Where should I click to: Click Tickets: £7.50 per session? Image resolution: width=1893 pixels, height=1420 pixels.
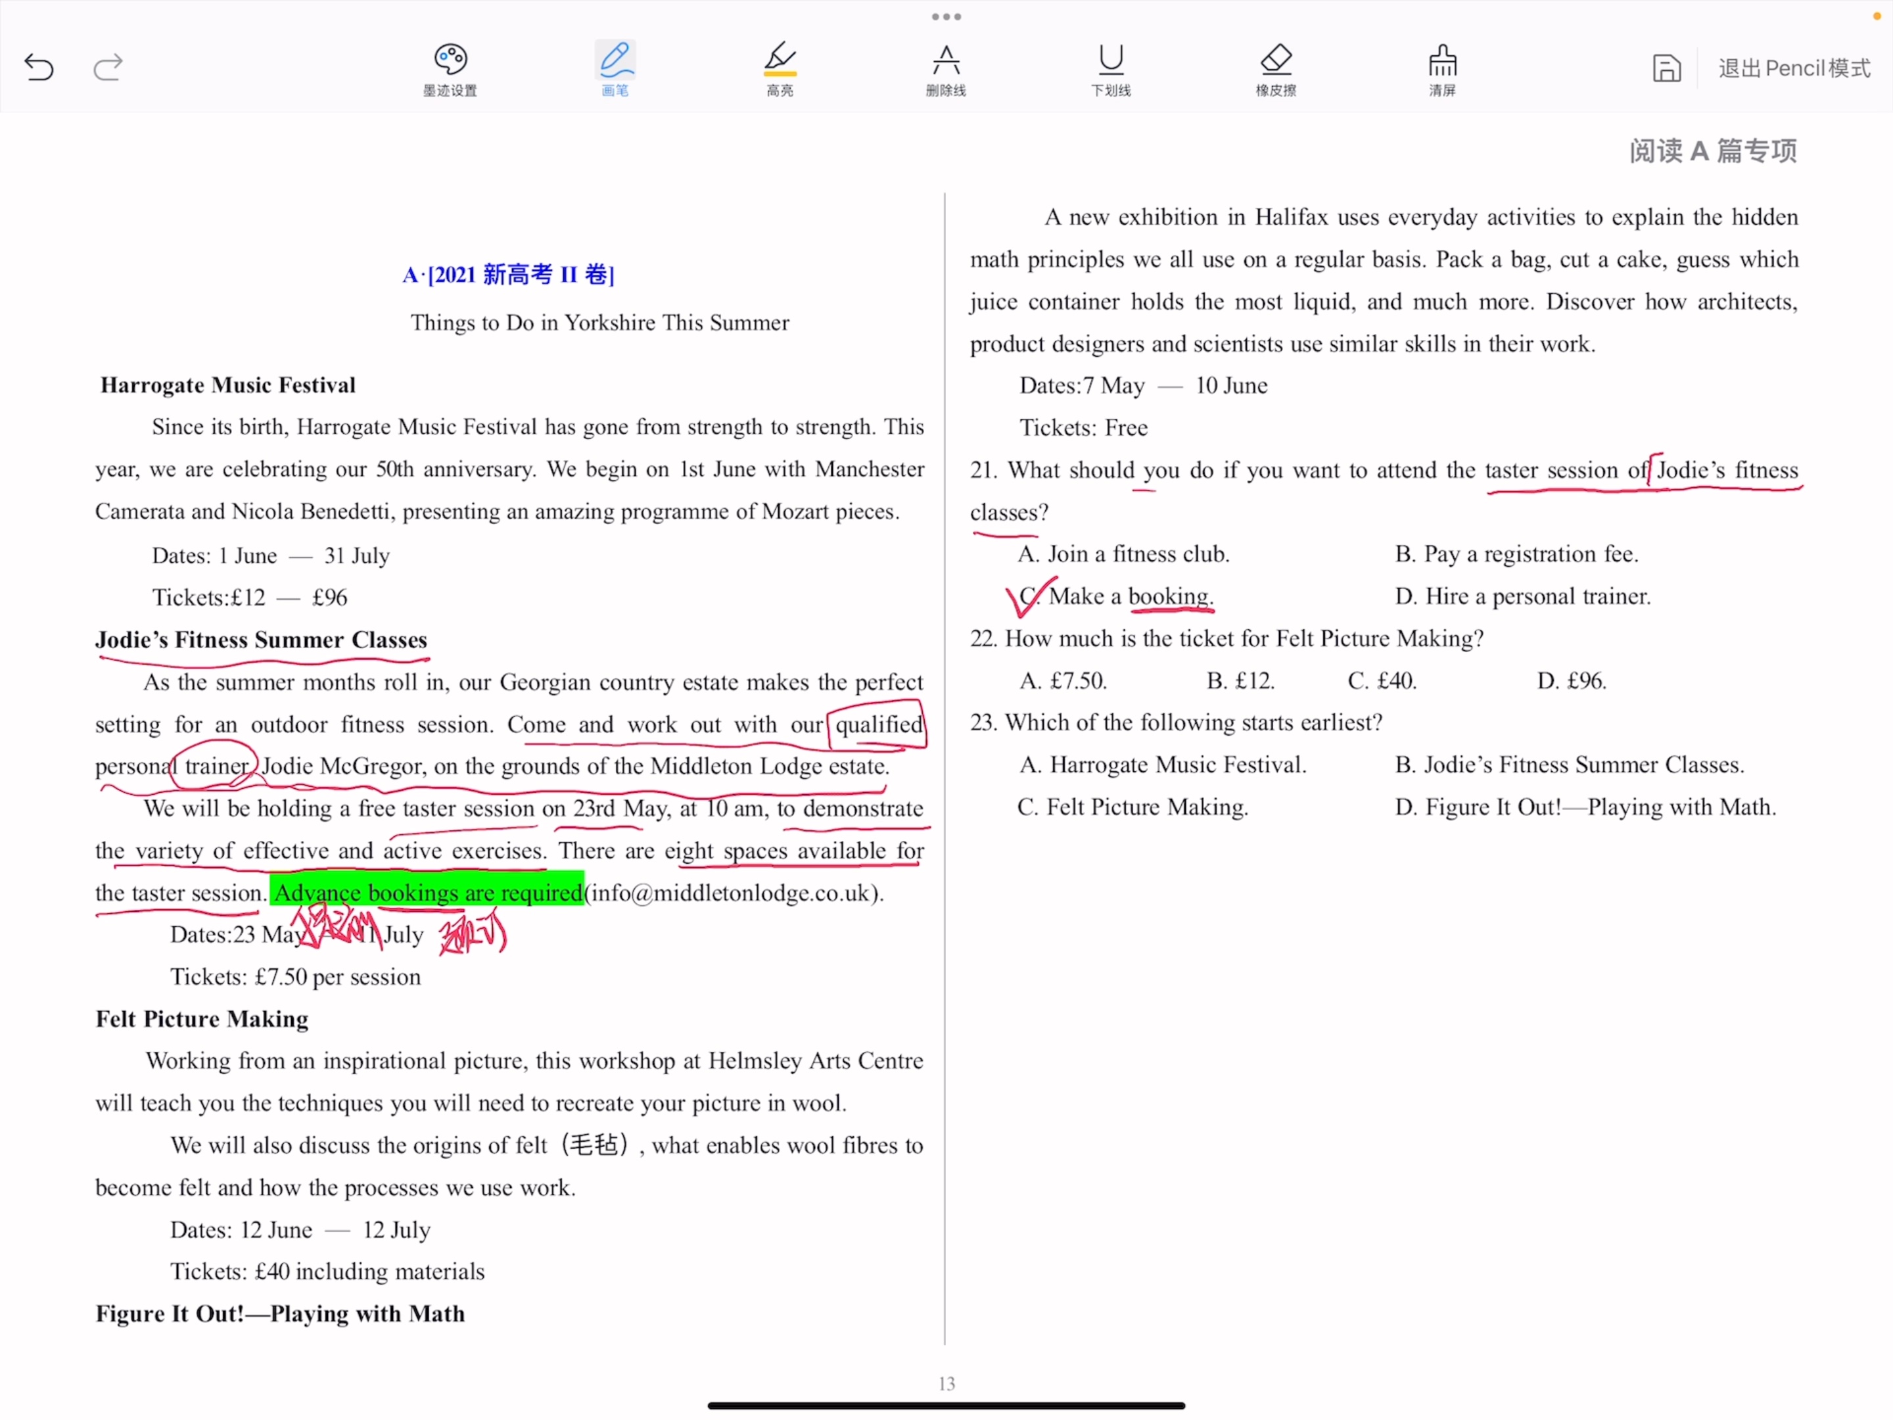coord(295,977)
